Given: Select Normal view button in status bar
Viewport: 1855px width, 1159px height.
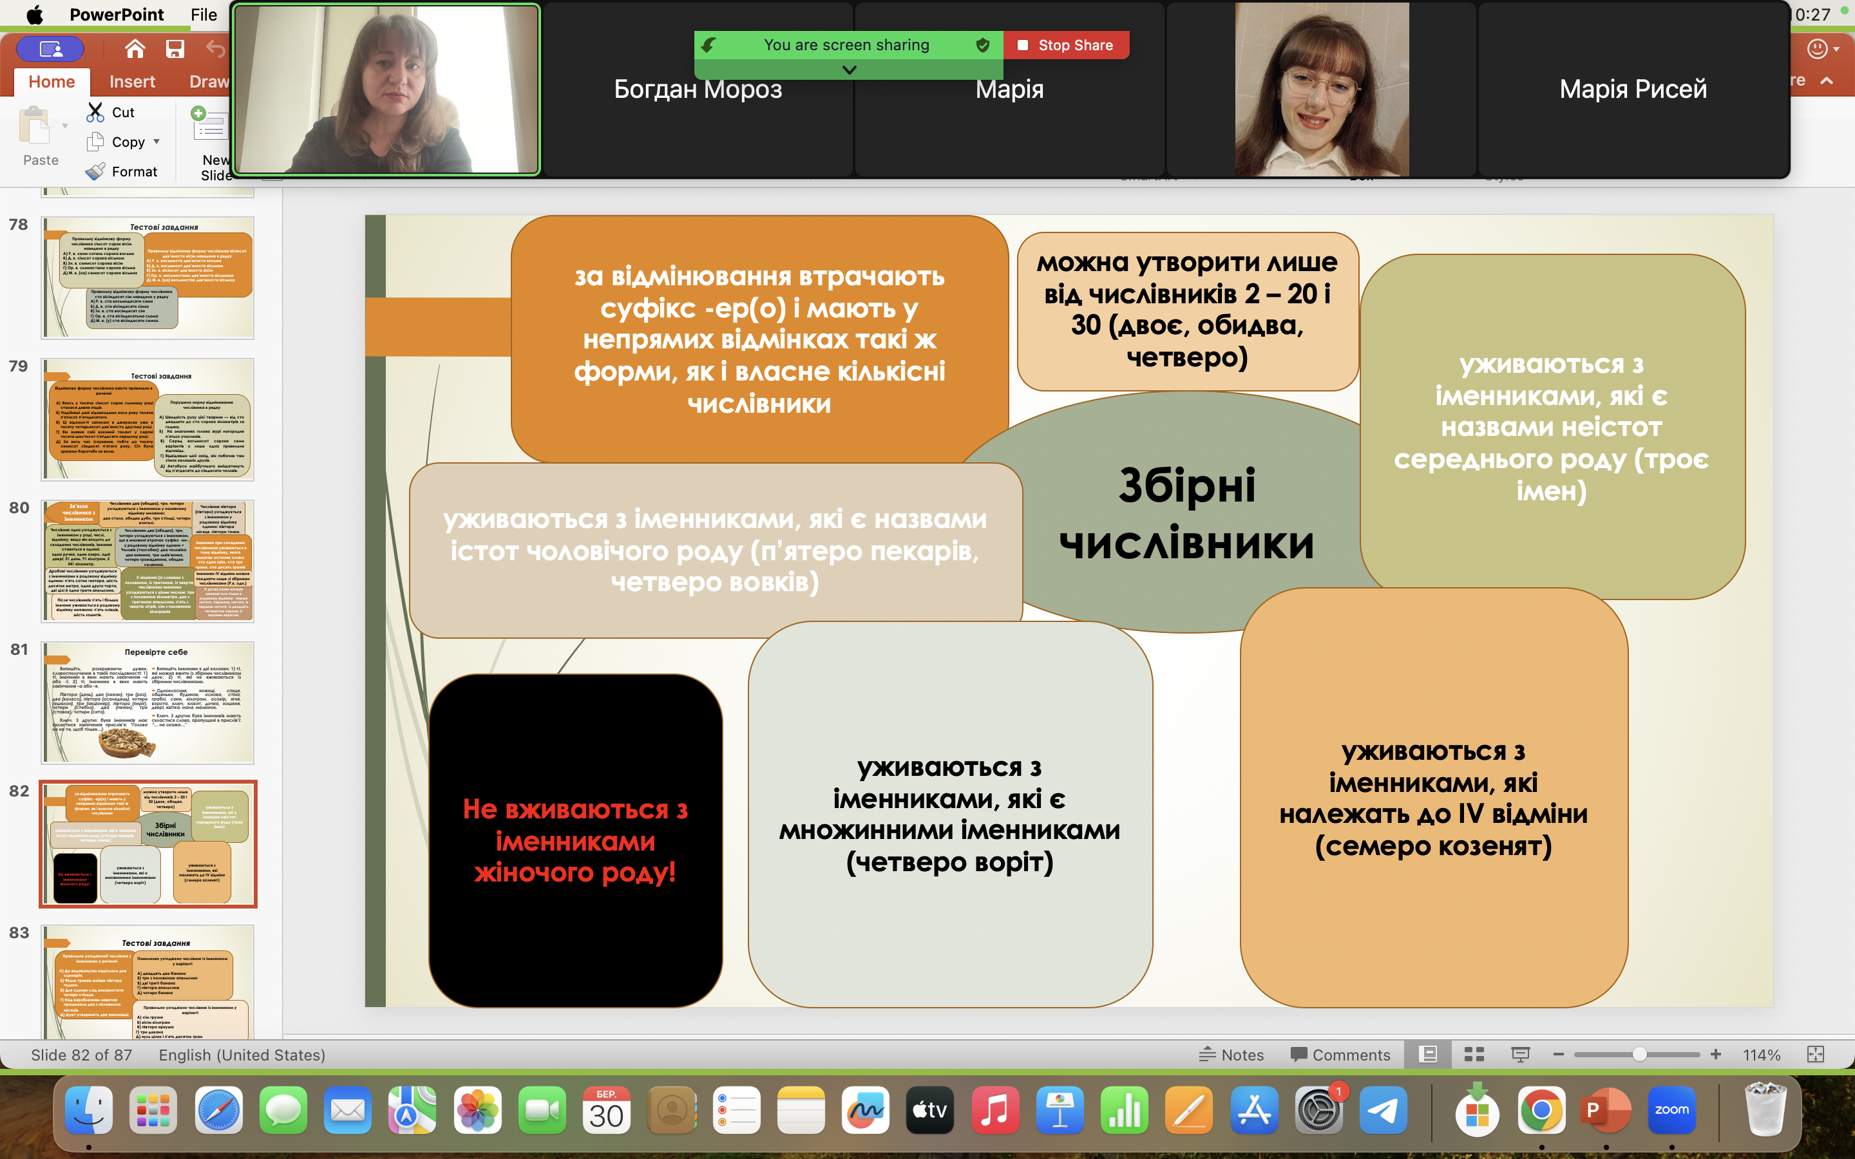Looking at the screenshot, I should 1428,1055.
